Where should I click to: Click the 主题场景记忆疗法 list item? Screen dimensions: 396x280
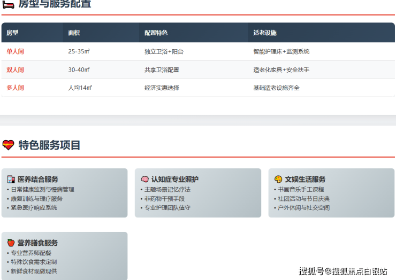tap(167, 190)
